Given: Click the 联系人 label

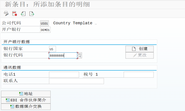Looking at the screenshot, I should [11, 81].
